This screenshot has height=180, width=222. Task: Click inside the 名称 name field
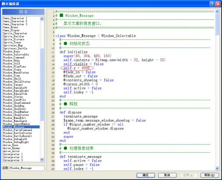tap(27, 168)
